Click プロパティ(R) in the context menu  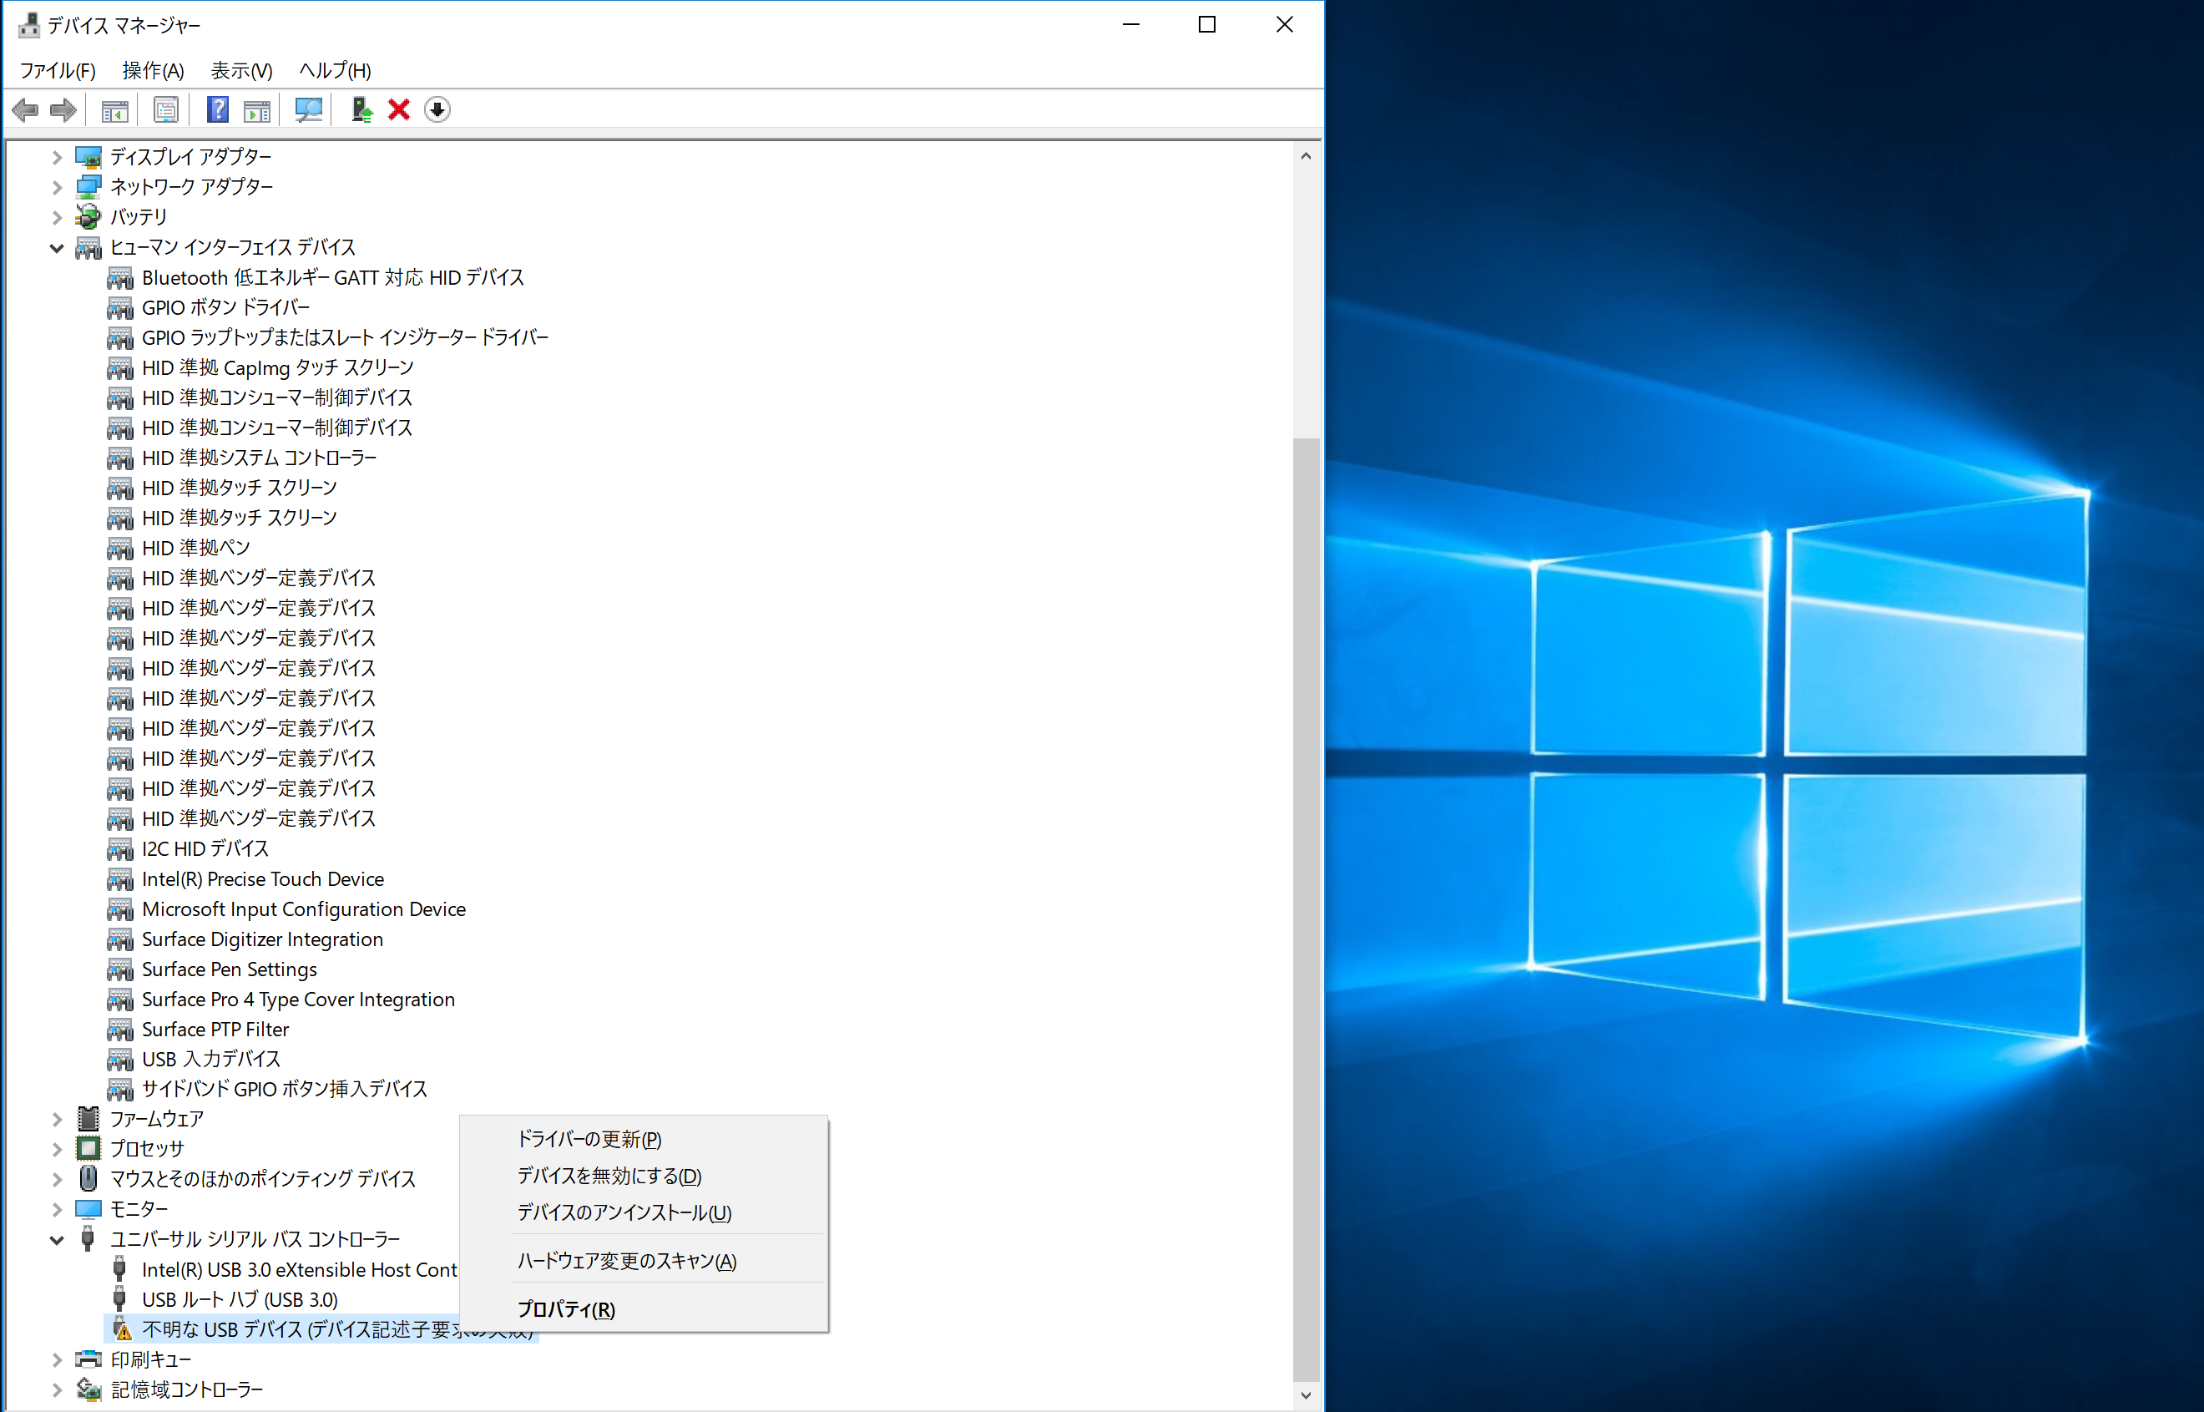(565, 1309)
